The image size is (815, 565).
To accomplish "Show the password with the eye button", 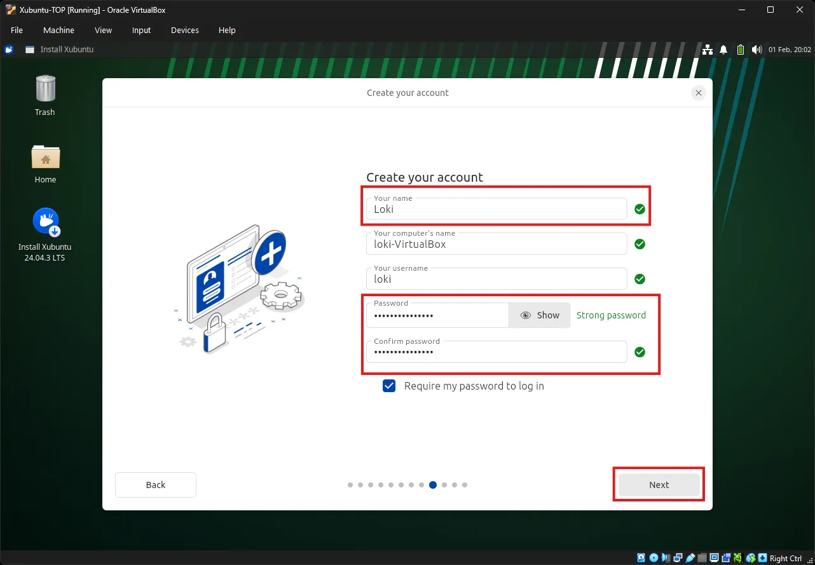I will [x=539, y=315].
